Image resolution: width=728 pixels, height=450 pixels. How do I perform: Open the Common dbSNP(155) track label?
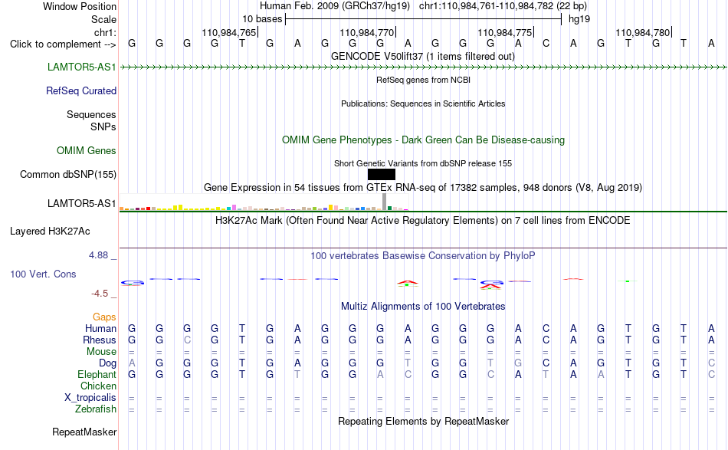tap(68, 175)
